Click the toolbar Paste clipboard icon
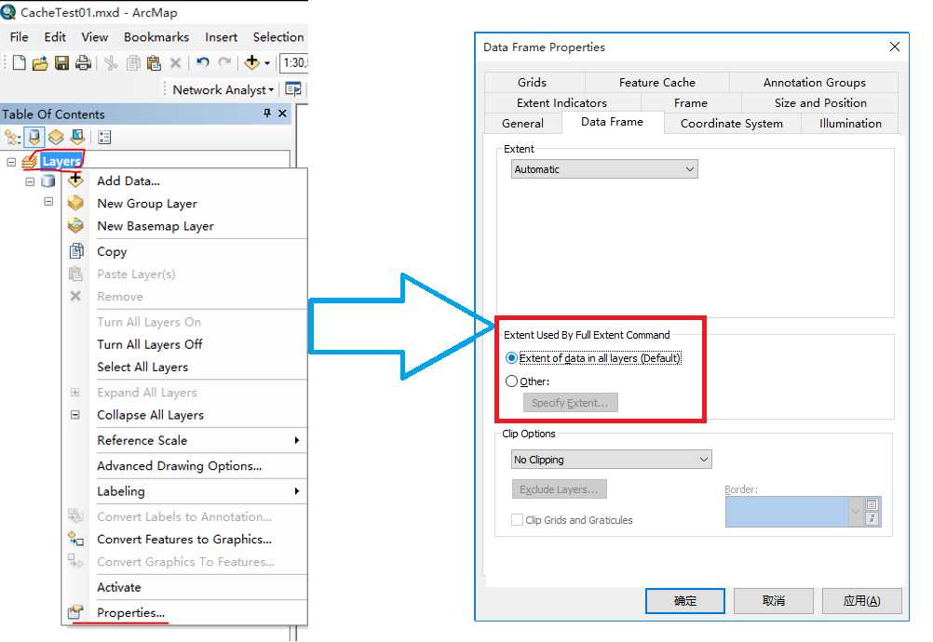933x642 pixels. 155,62
